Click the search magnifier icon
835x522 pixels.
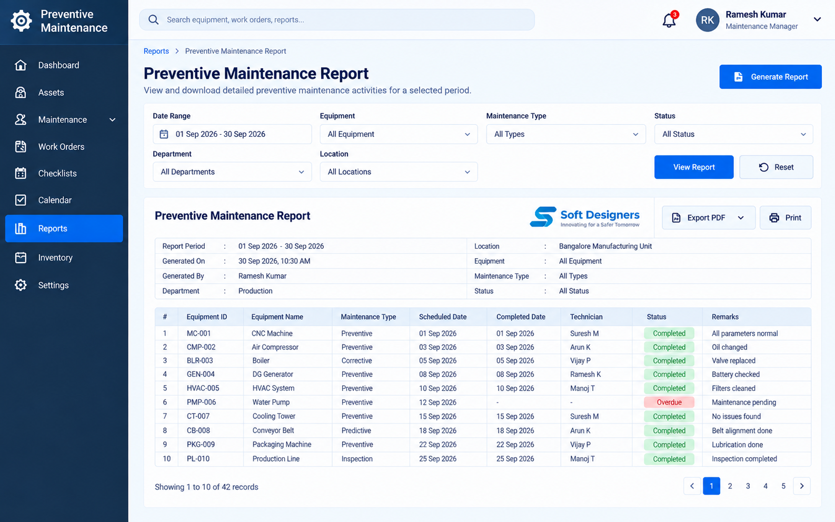point(153,20)
